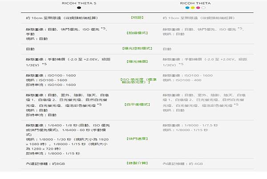The width and height of the screenshot is (267, 179).
Task: Click THETA S cell '約 10cm 至無限遠'
Action: [x=62, y=18]
